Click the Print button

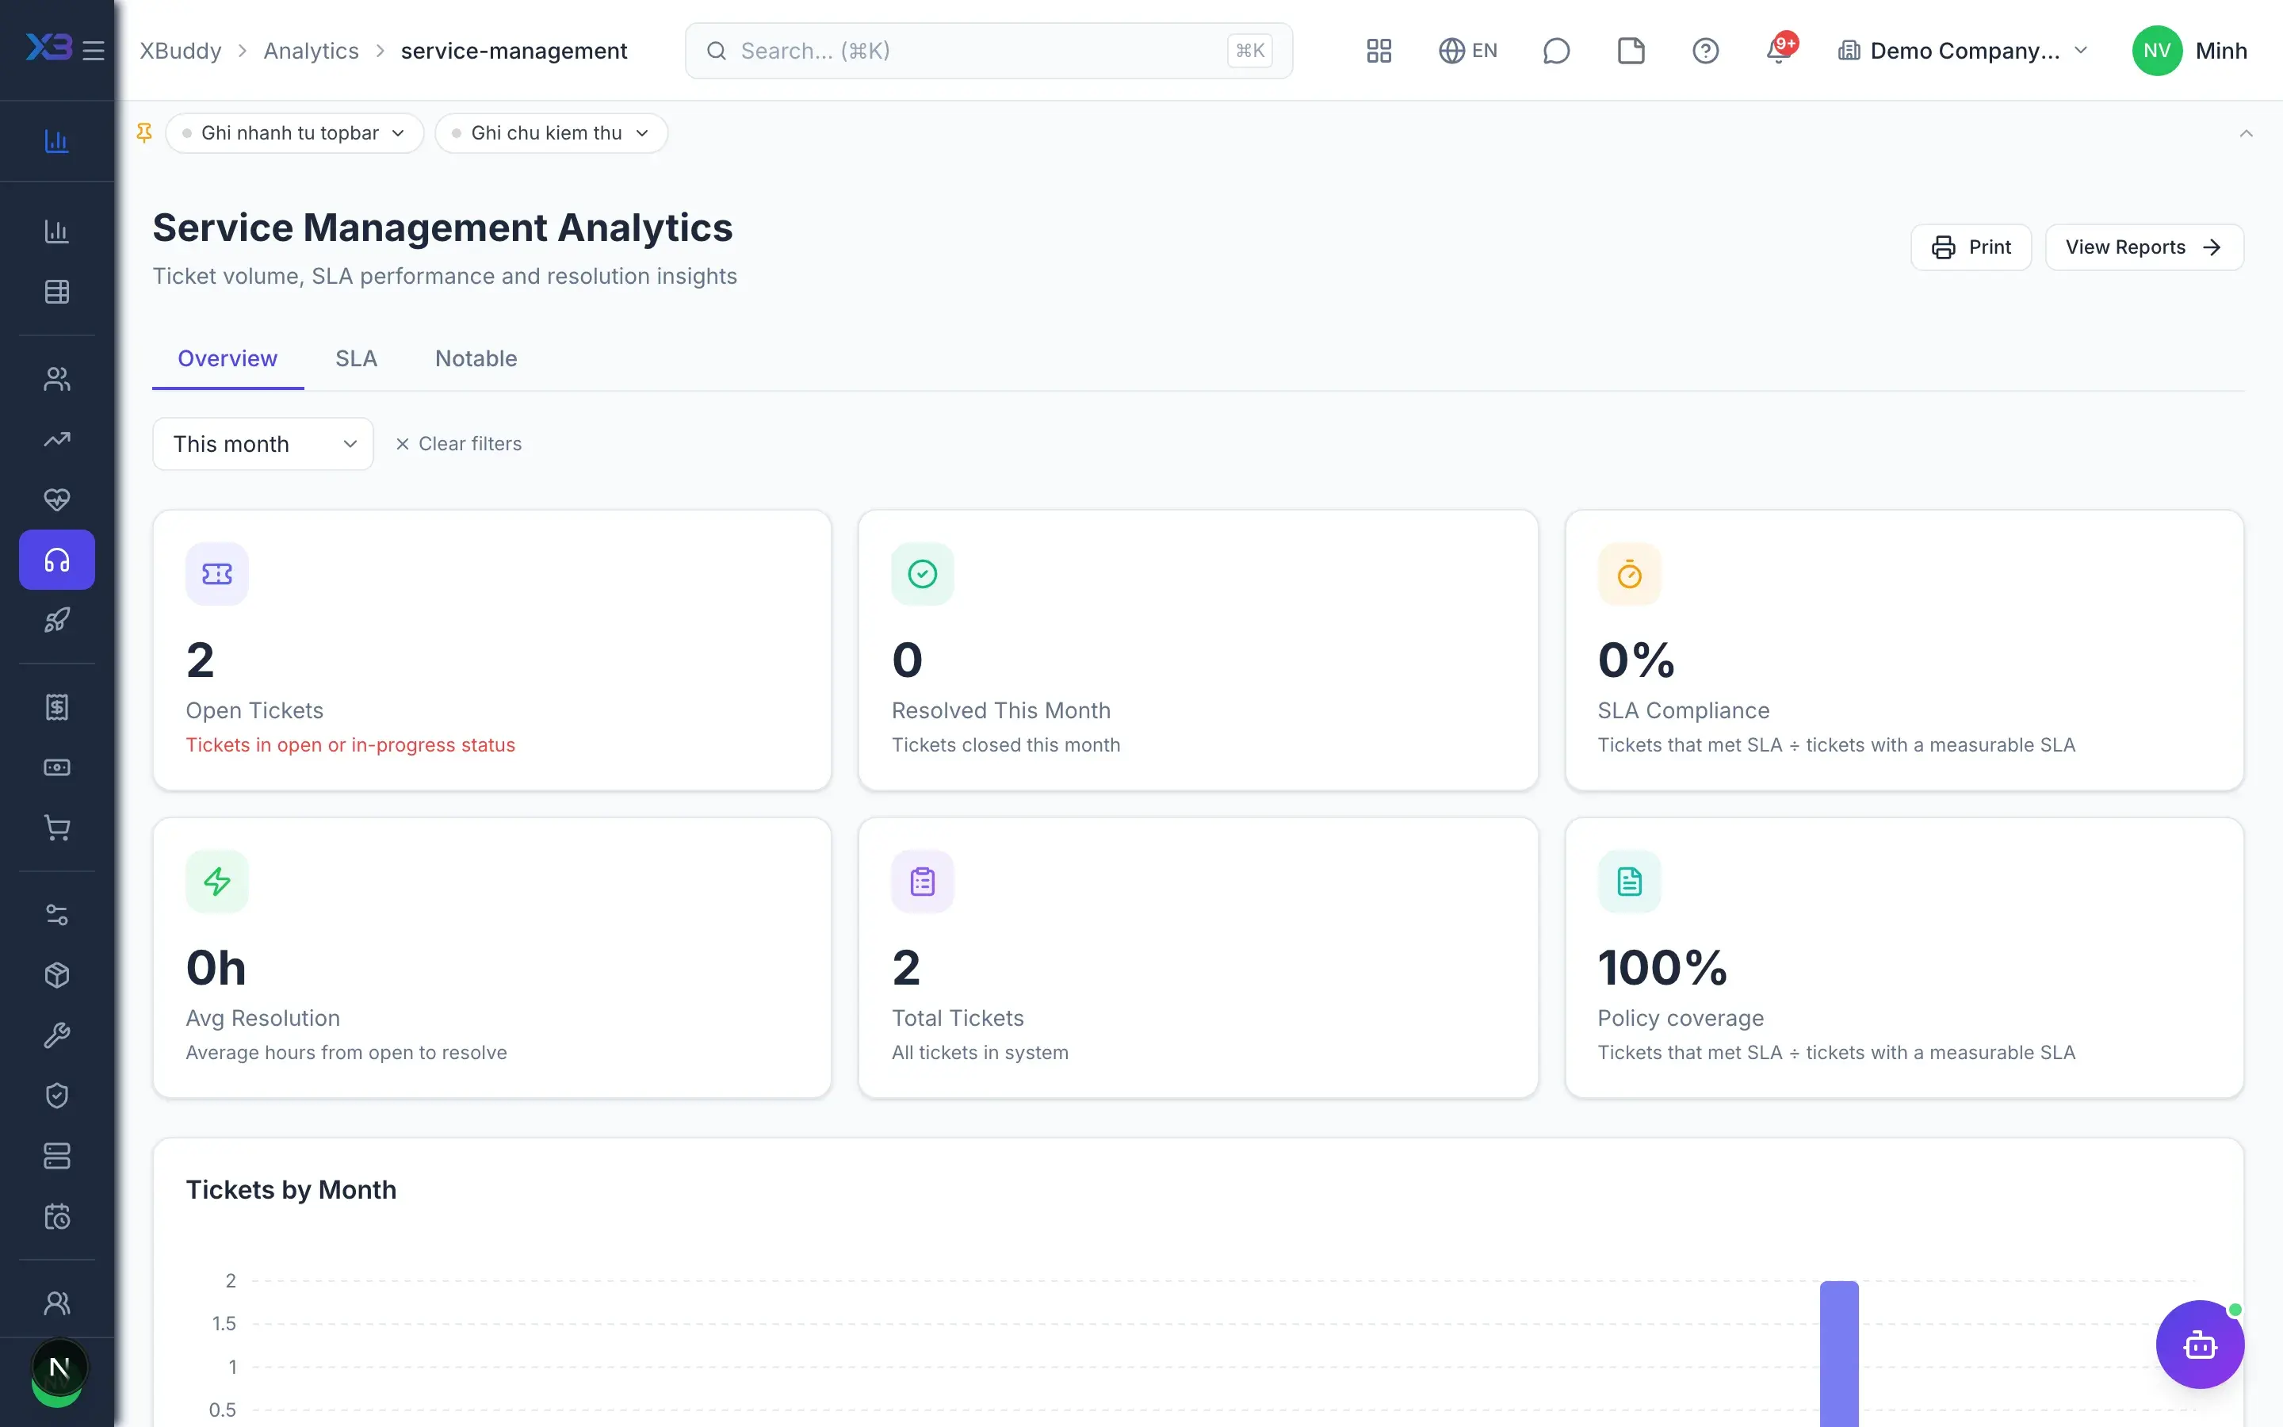1971,247
